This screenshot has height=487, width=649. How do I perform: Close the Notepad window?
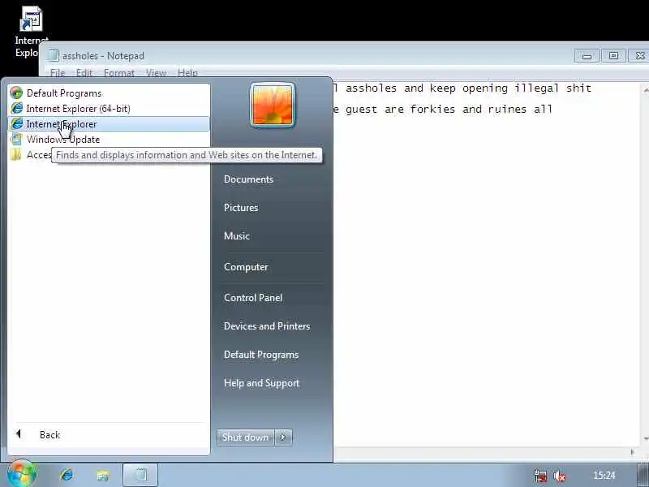638,56
